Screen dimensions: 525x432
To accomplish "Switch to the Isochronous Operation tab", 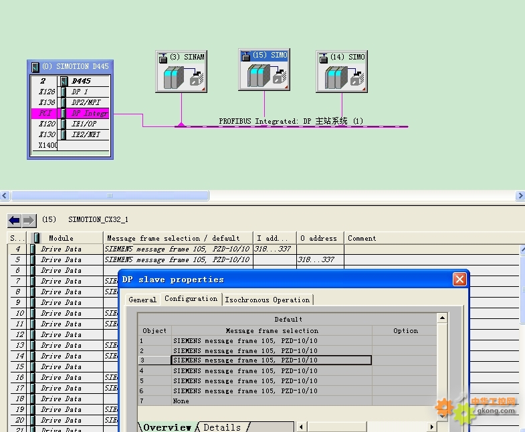I will (268, 300).
